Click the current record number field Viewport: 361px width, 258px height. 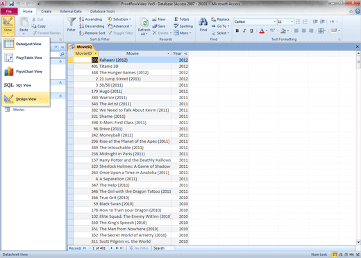pyautogui.click(x=100, y=248)
